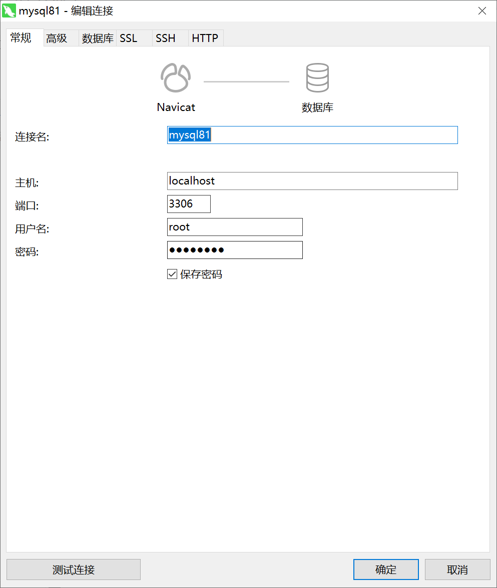
Task: Close the 编辑连接 dialog window
Action: pos(482,11)
